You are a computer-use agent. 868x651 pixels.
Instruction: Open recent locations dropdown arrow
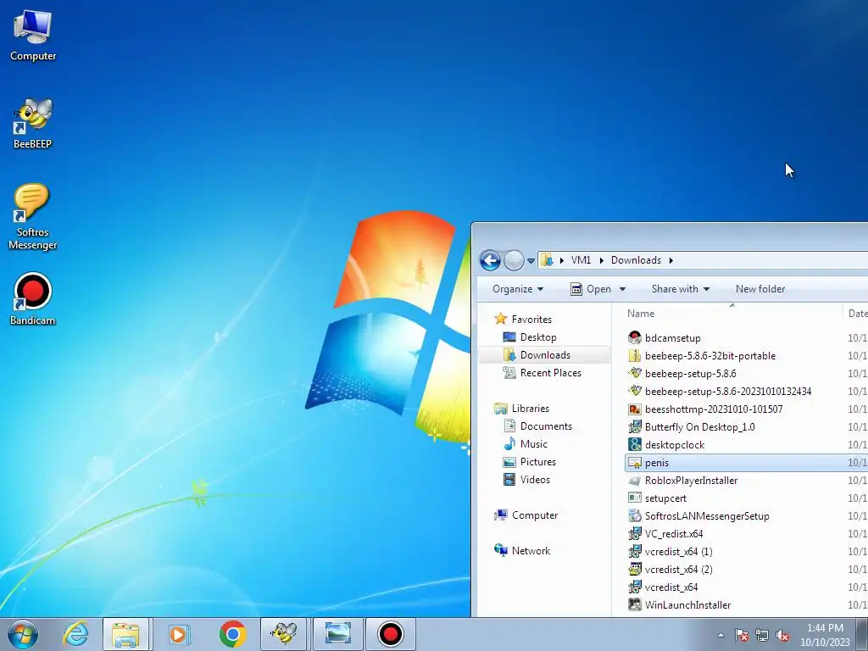pyautogui.click(x=531, y=261)
